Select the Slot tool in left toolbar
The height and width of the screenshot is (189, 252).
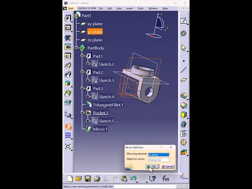[x=68, y=74]
